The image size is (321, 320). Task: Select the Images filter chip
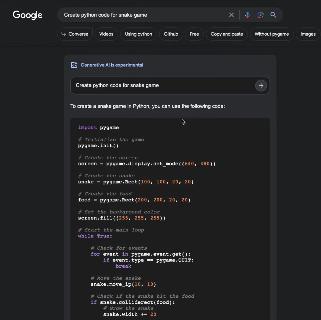308,34
